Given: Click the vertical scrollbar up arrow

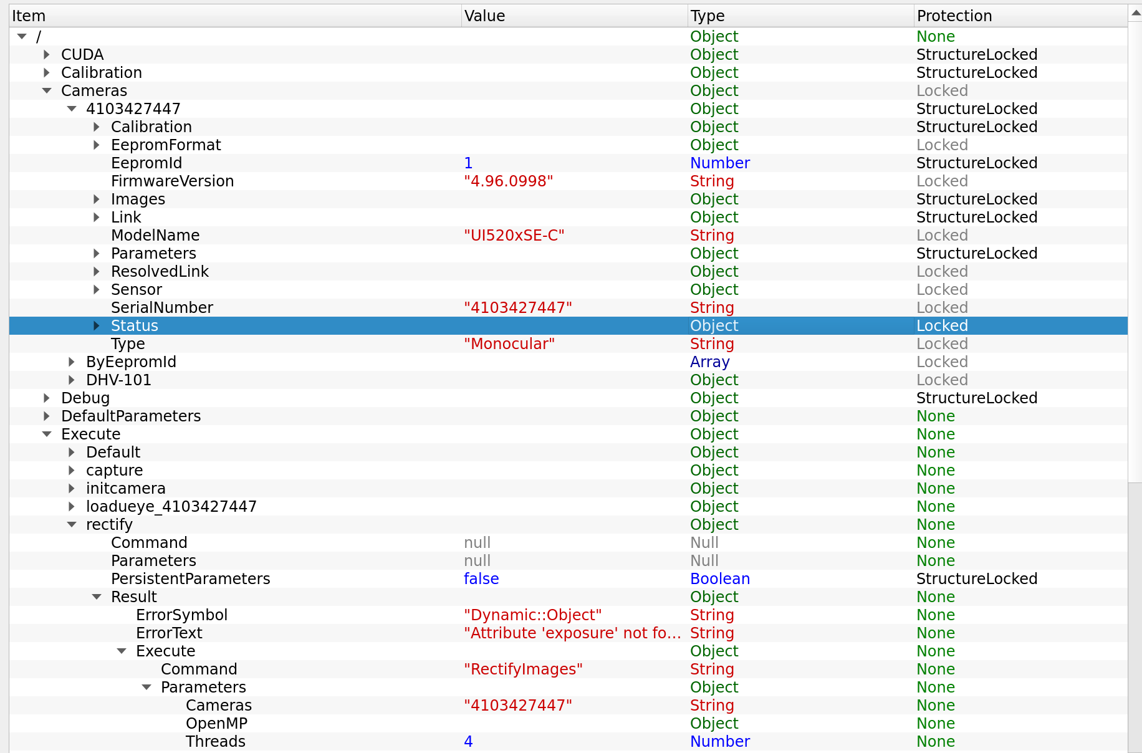Looking at the screenshot, I should 1135,13.
